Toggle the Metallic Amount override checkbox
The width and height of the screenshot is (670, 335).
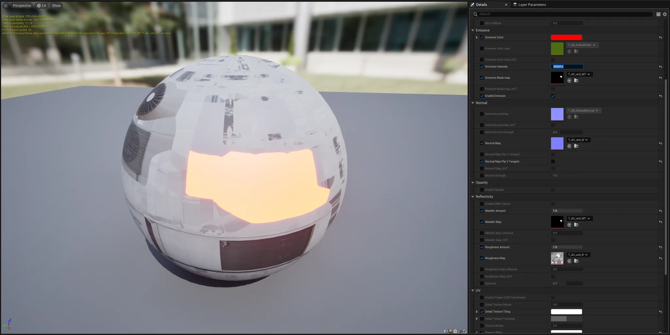[482, 211]
